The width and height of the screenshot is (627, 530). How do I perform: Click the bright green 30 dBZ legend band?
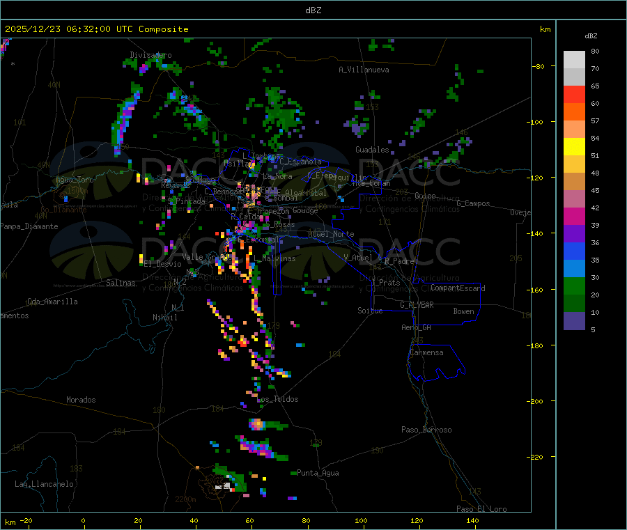coord(574,286)
